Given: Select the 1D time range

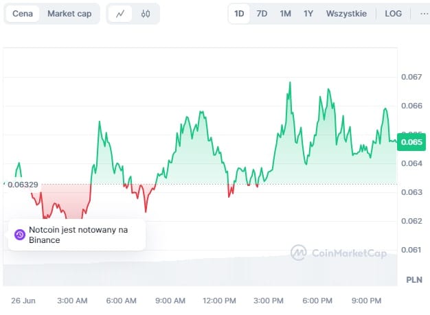Looking at the screenshot, I should pyautogui.click(x=239, y=14).
